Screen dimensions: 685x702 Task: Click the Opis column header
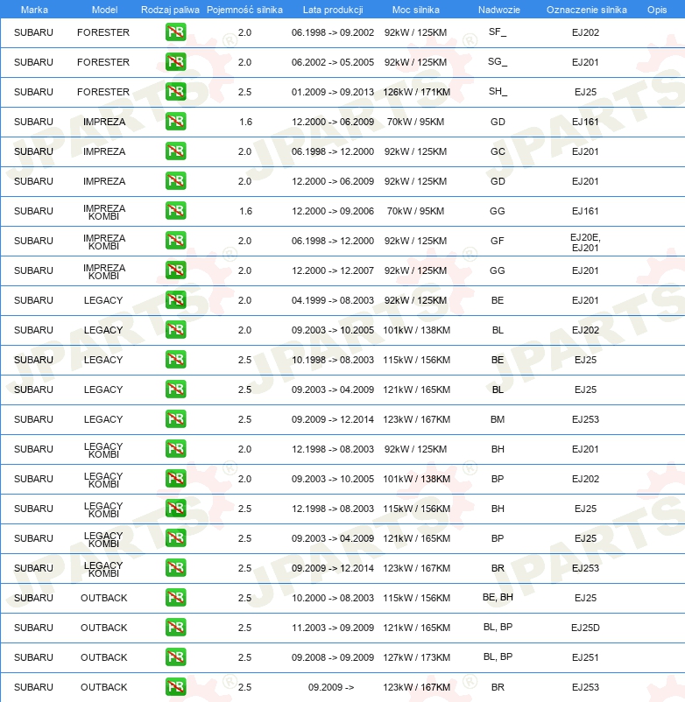657,10
